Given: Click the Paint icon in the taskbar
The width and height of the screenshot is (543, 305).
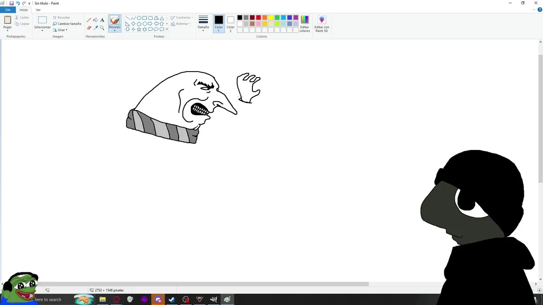Looking at the screenshot, I should coord(227,299).
